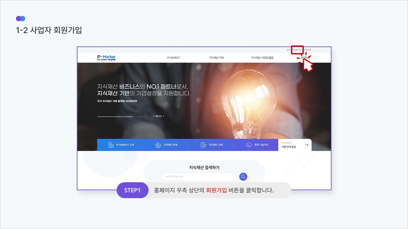
Task: Click the magnifier search button
Action: (243, 177)
